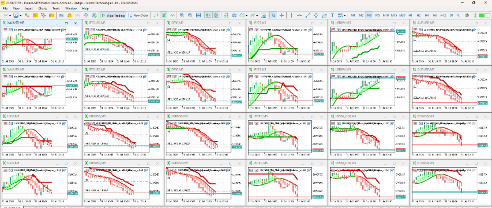Click the green icon right of chart shift
The height and width of the screenshot is (208, 492).
click(226, 15)
